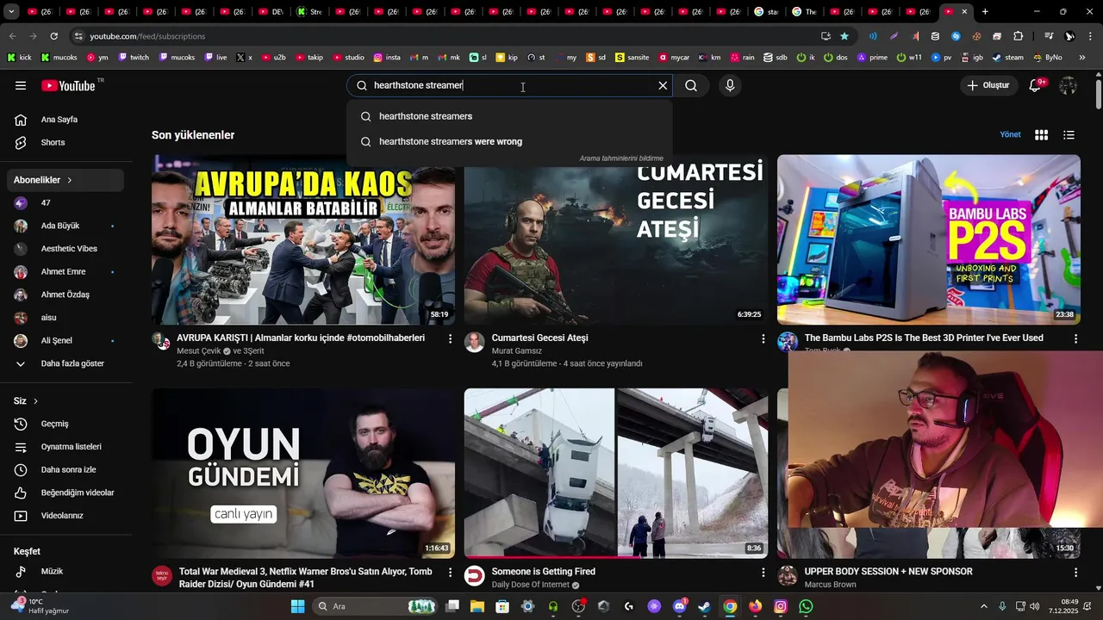Open the Ali Şenel channel
Image resolution: width=1103 pixels, height=620 pixels.
(x=67, y=341)
